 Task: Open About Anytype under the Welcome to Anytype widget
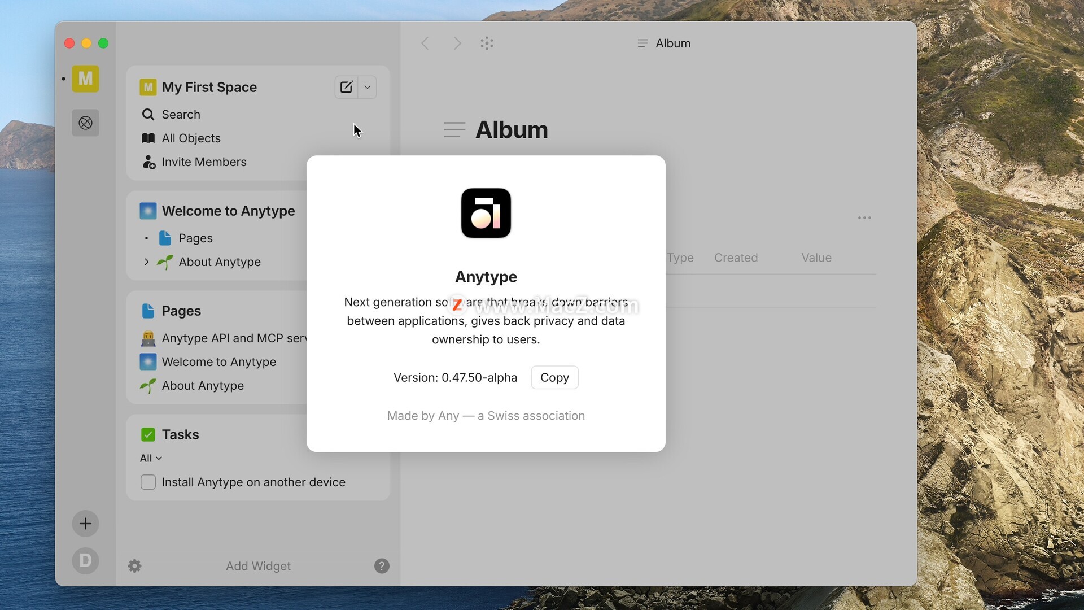[220, 262]
